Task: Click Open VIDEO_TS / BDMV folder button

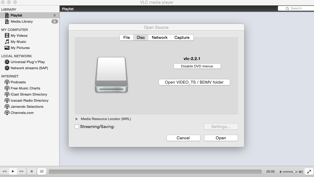Action: 194,82
